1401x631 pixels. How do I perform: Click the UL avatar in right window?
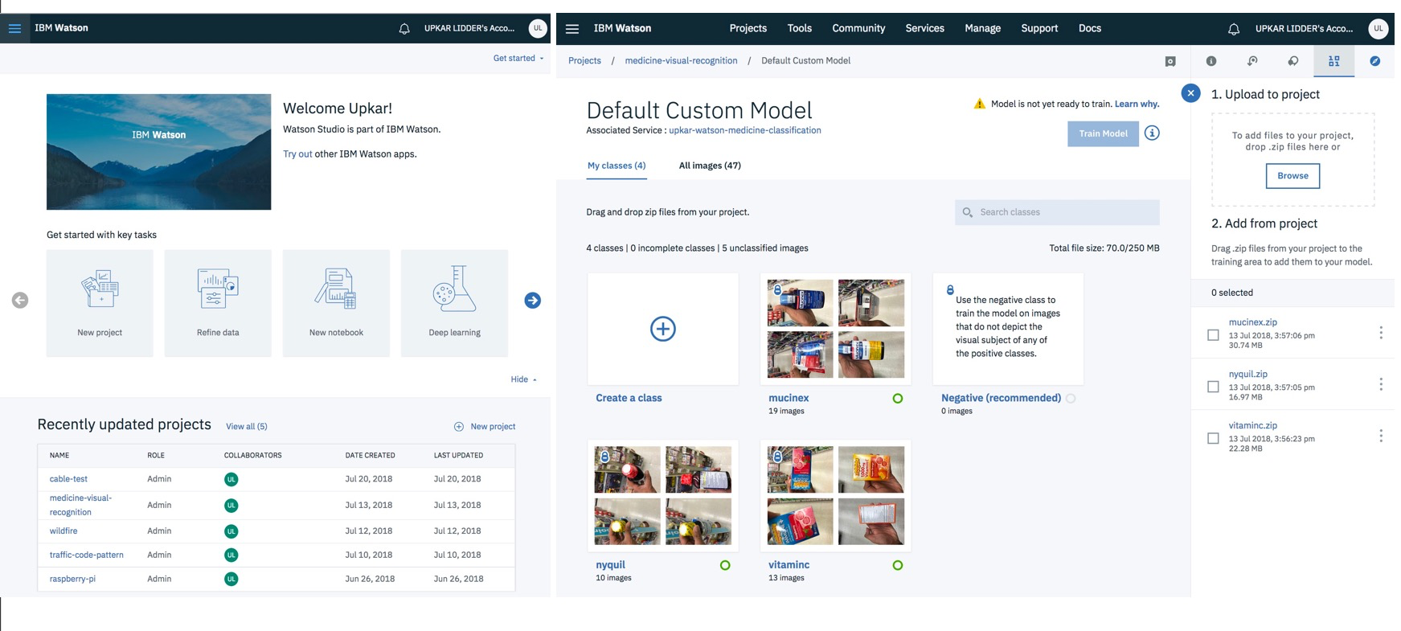tap(1378, 28)
